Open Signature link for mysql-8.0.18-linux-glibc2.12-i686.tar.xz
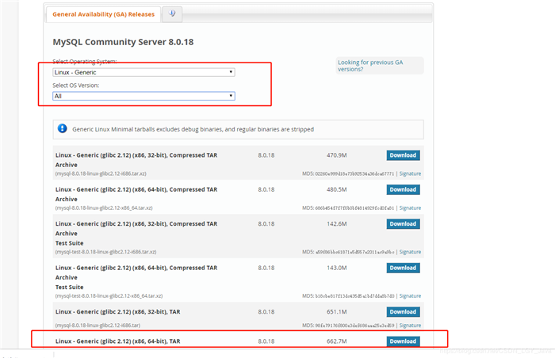 pyautogui.click(x=410, y=173)
